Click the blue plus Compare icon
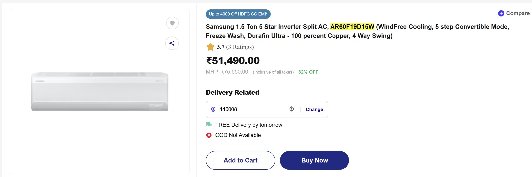The width and height of the screenshot is (532, 177). pyautogui.click(x=501, y=13)
